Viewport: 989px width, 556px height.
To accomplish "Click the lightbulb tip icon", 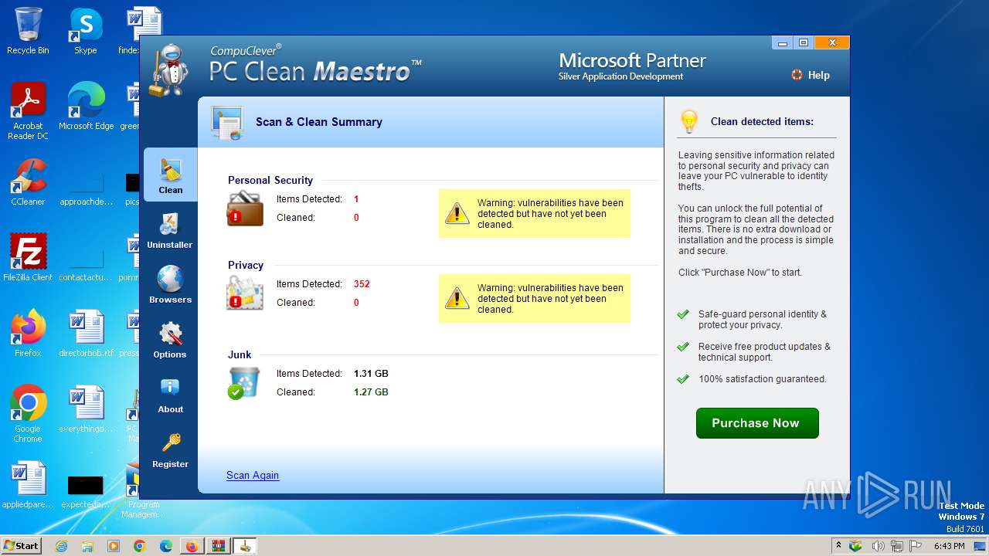I will coord(688,121).
